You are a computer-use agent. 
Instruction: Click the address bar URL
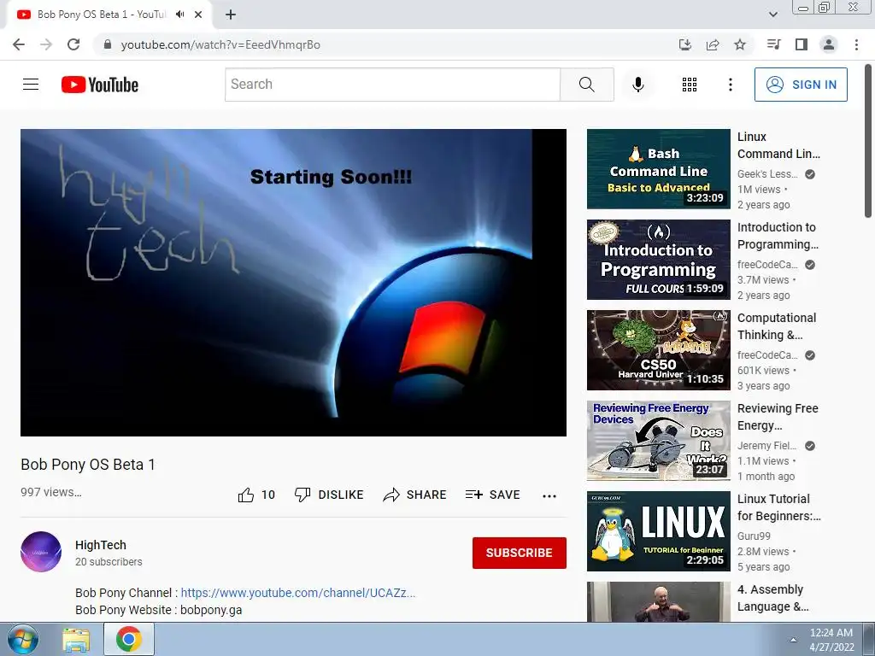[220, 44]
